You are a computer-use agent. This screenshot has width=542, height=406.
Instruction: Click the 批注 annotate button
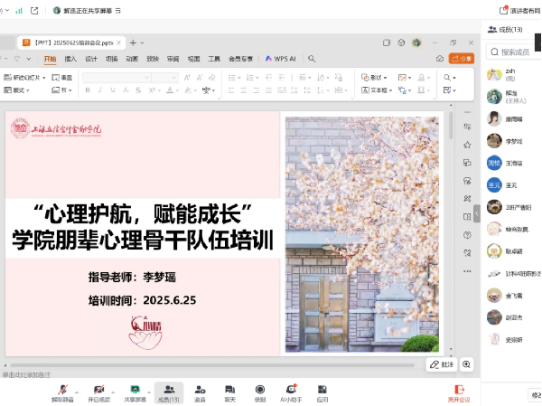442,364
